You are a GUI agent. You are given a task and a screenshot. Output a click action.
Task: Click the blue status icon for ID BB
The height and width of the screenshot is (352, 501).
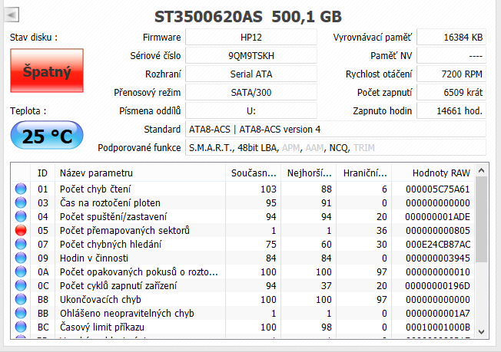pyautogui.click(x=21, y=313)
